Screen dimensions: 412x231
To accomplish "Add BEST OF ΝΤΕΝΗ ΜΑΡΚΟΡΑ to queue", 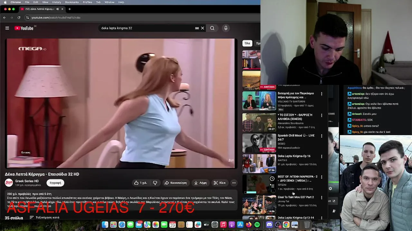I will tap(272, 186).
